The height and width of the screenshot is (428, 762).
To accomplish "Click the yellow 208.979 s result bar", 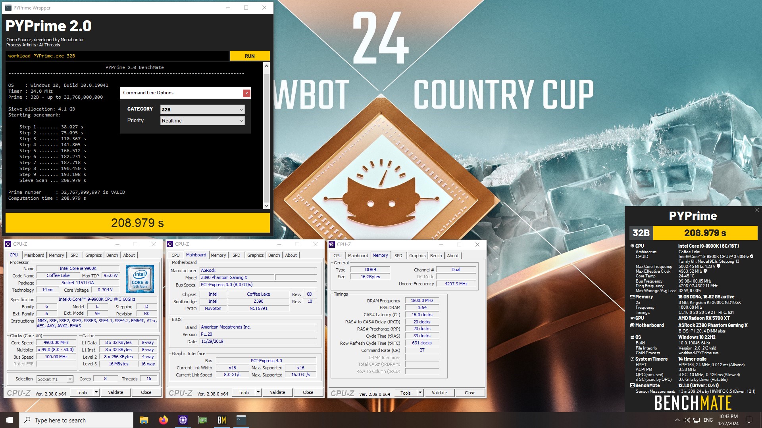I will point(137,223).
